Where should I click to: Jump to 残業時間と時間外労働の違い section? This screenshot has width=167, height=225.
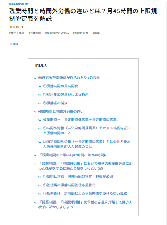tap(61, 111)
